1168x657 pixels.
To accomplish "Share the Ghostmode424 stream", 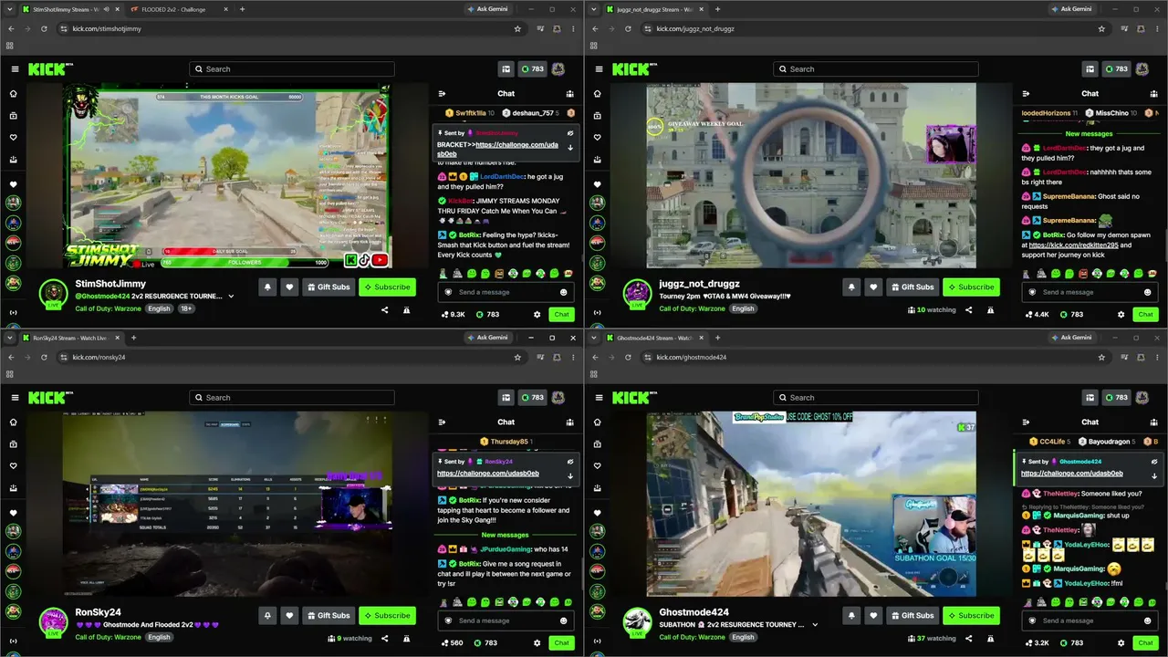I will 968,639.
